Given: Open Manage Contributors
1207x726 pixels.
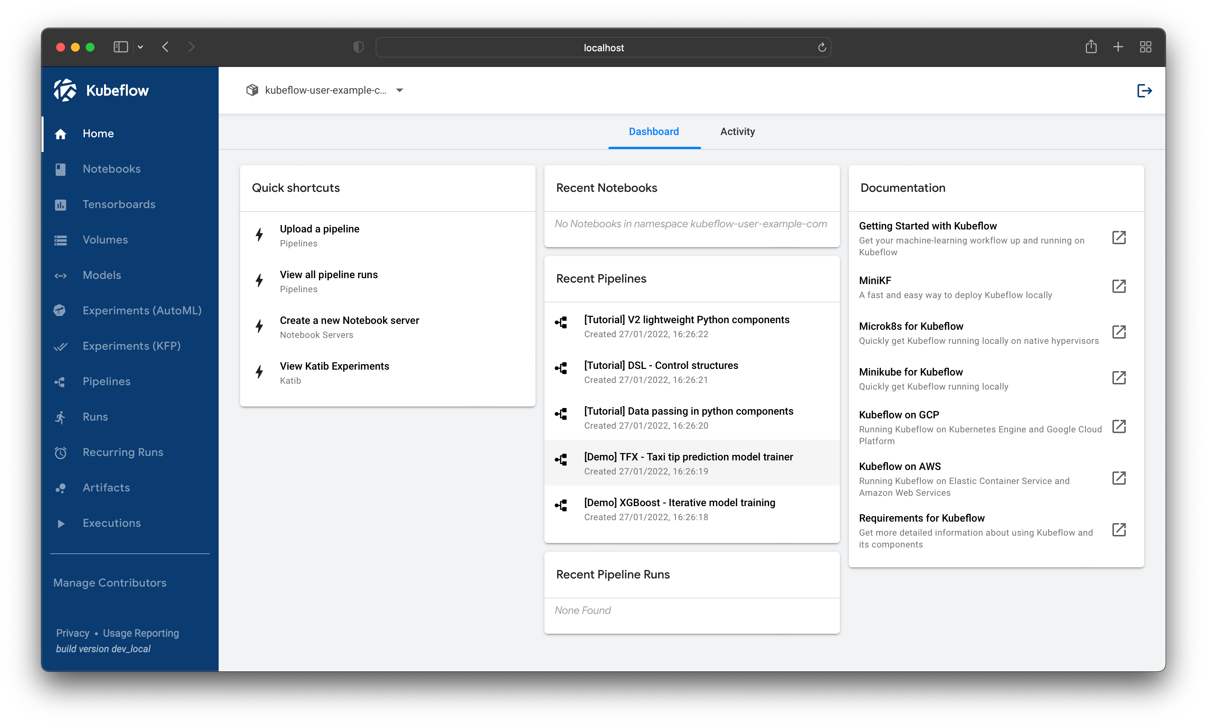Looking at the screenshot, I should (110, 582).
